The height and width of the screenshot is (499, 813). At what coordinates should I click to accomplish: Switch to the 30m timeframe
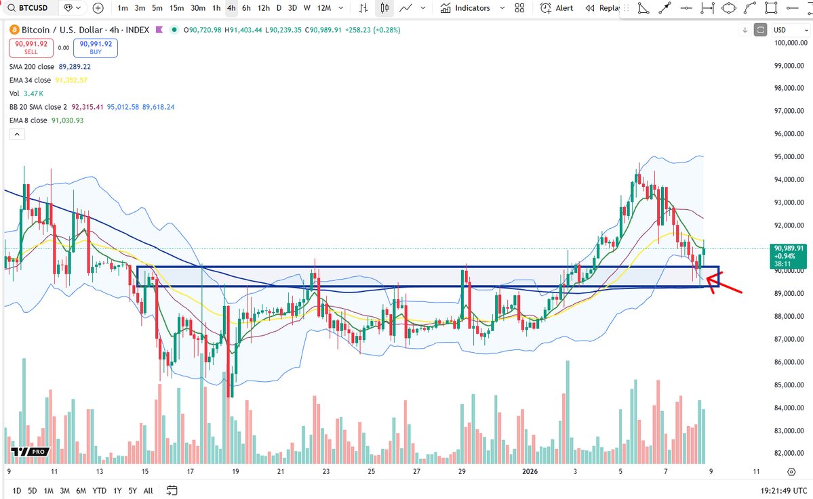198,7
